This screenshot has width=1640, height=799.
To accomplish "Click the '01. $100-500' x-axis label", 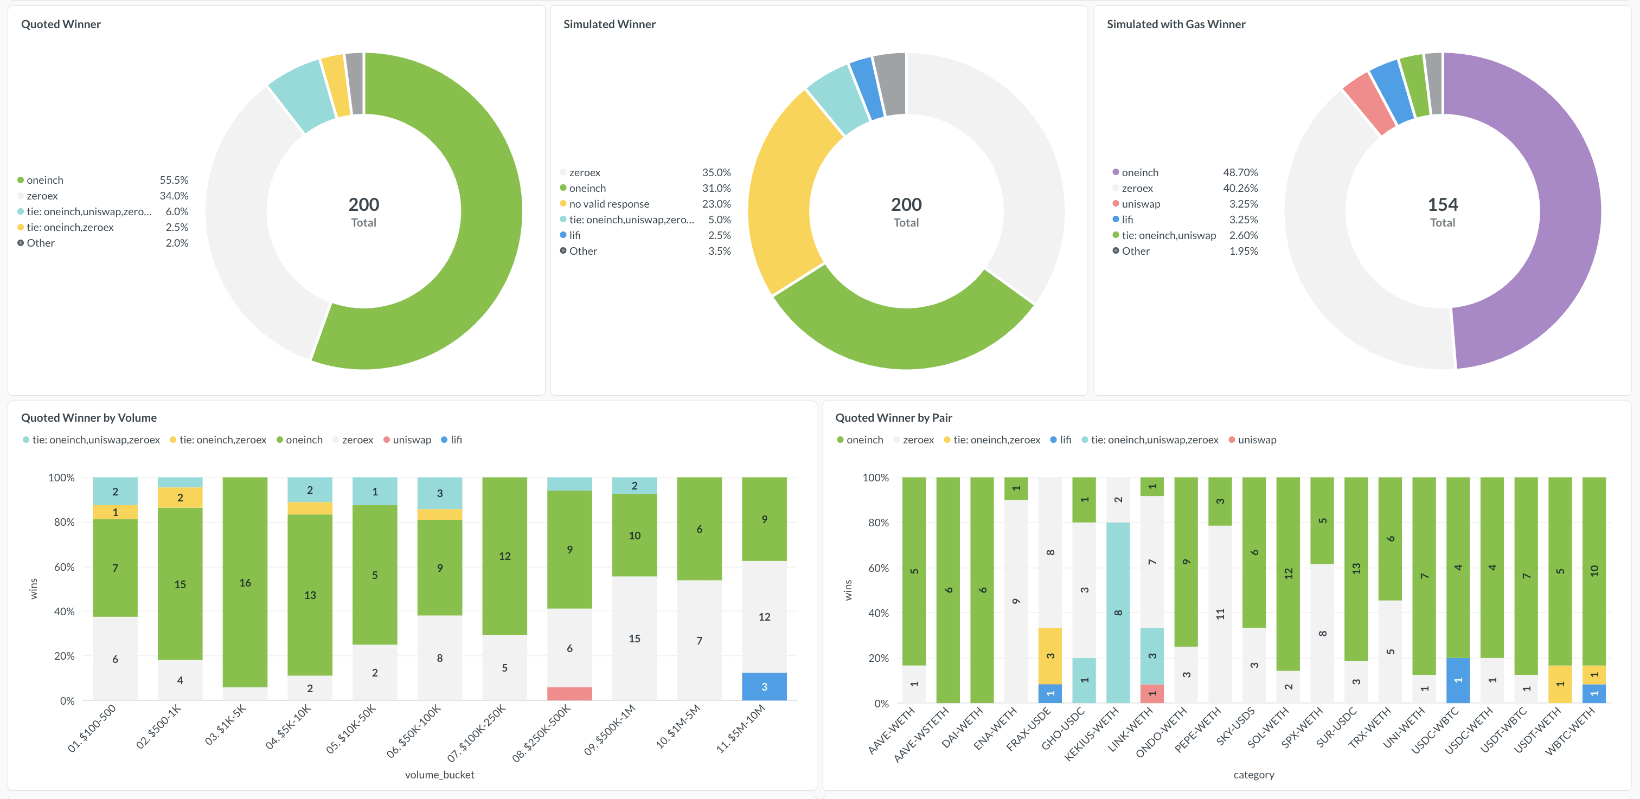I will tap(92, 728).
